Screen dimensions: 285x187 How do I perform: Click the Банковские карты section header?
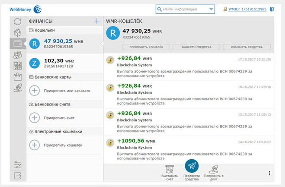[x=65, y=77]
